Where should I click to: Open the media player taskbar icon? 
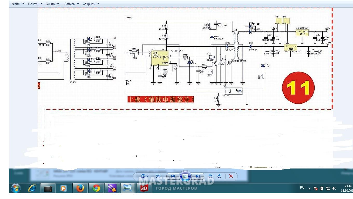point(64,188)
